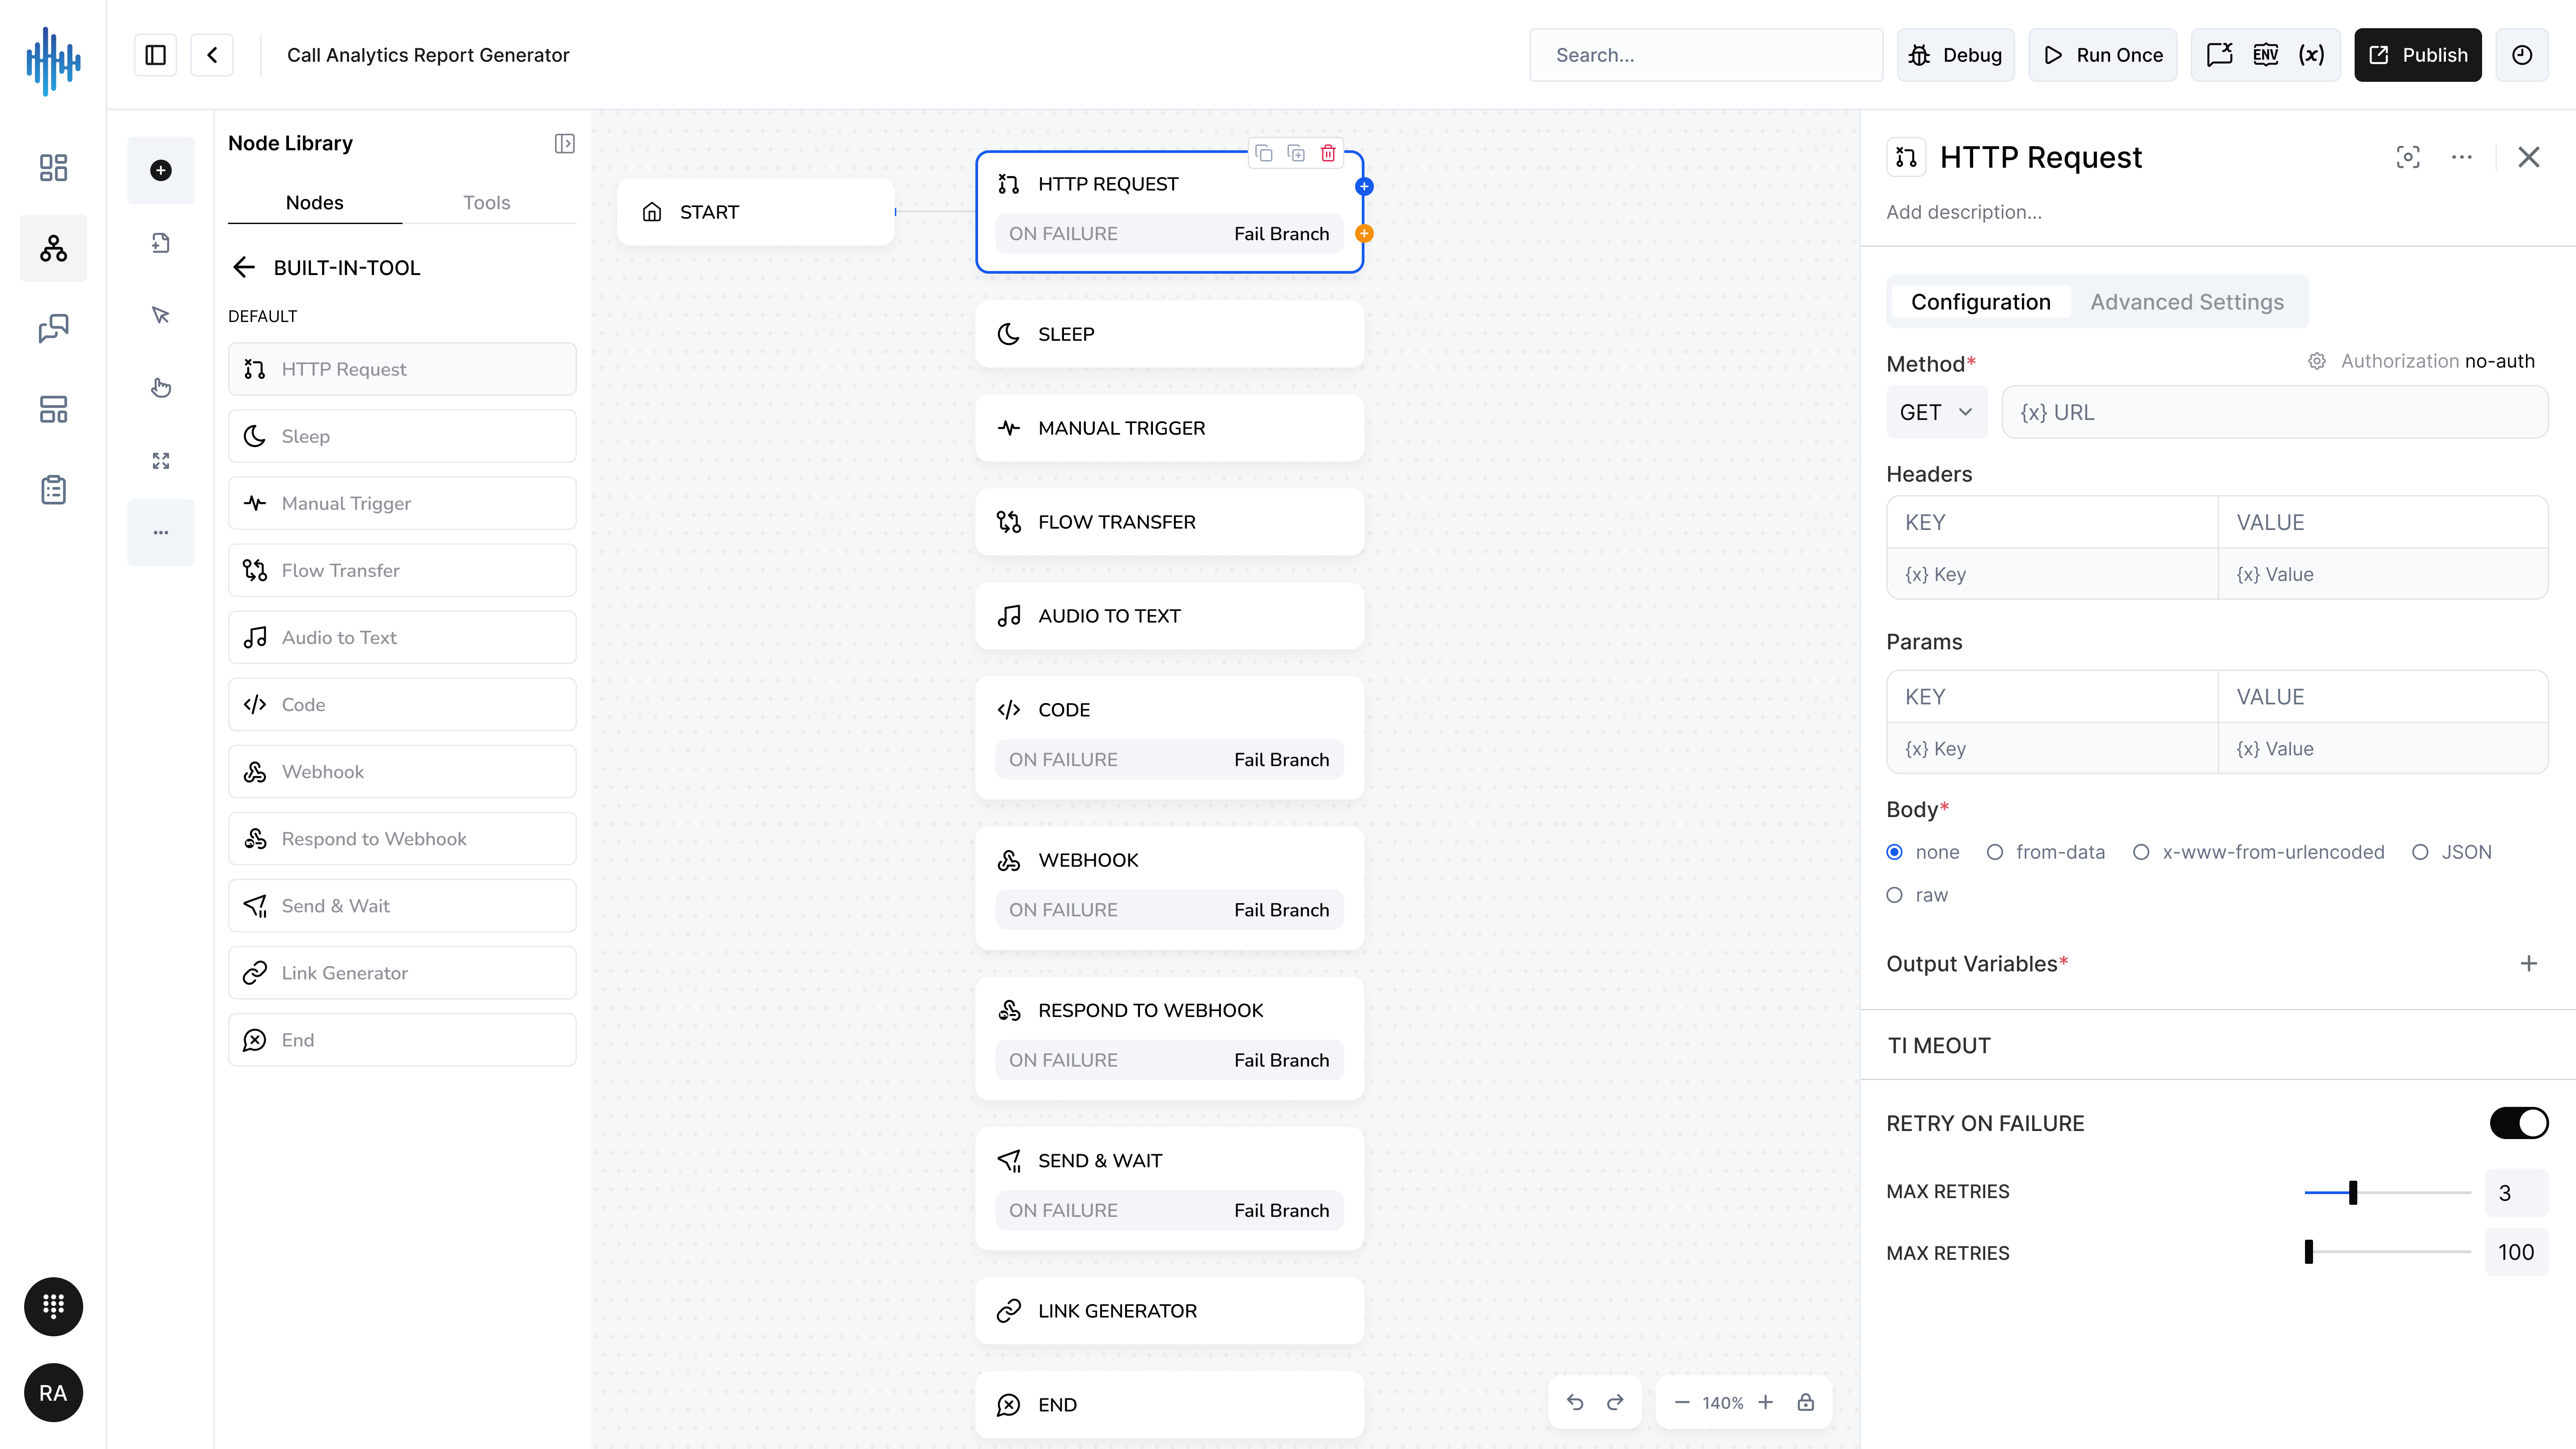
Task: Open the Advanced Settings tab
Action: (2187, 302)
